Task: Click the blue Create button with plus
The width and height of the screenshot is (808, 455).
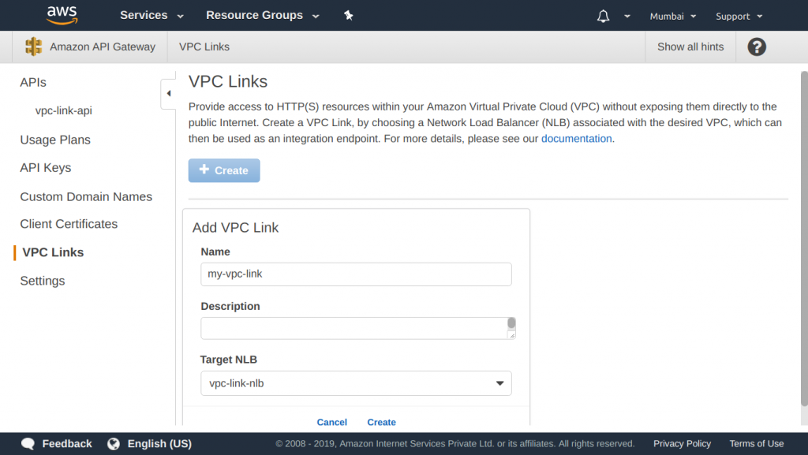Action: click(x=224, y=170)
